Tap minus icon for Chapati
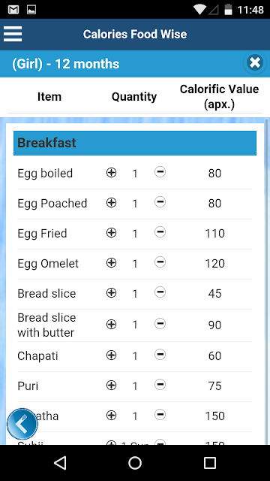270x481 pixels. (160, 355)
